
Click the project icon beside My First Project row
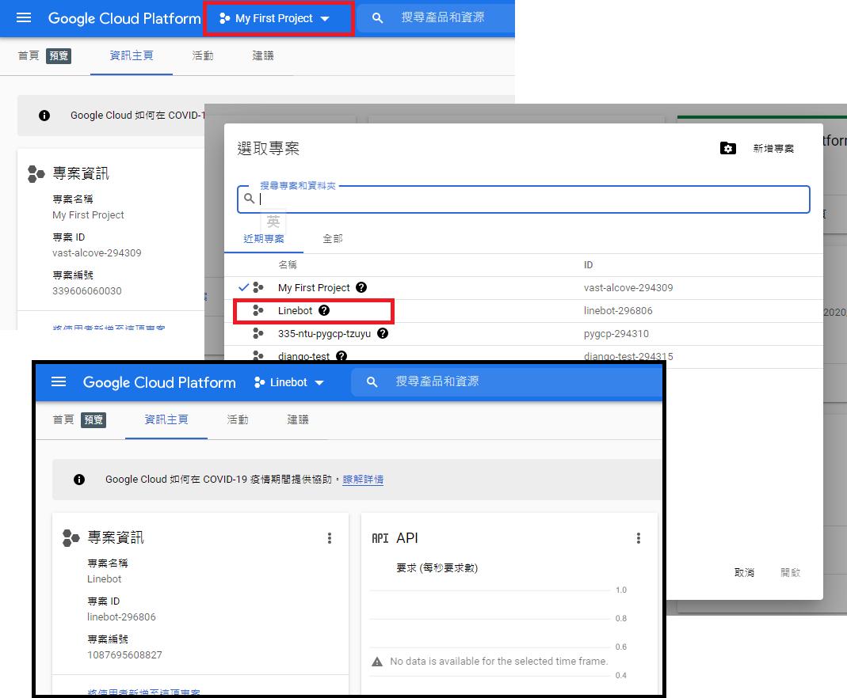click(258, 287)
